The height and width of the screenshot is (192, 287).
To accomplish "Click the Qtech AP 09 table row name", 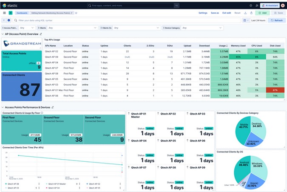I will coord(51,57).
